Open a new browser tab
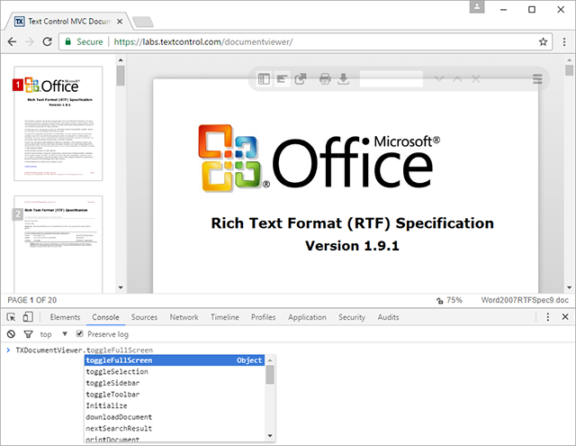This screenshot has height=446, width=576. 143,22
